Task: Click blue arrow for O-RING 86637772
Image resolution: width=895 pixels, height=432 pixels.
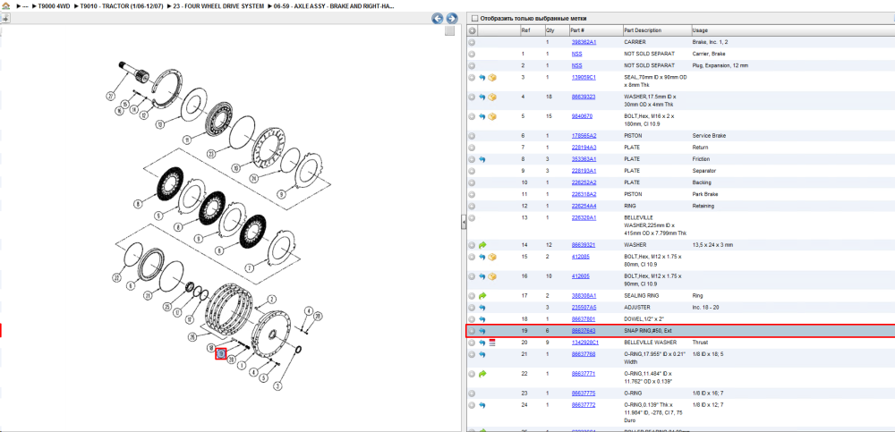Action: click(482, 404)
